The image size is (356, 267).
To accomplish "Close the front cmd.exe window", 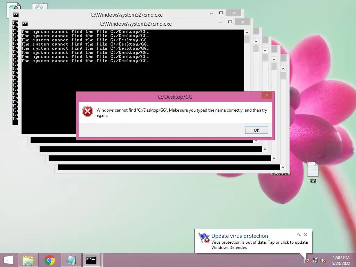I will coord(242,22).
